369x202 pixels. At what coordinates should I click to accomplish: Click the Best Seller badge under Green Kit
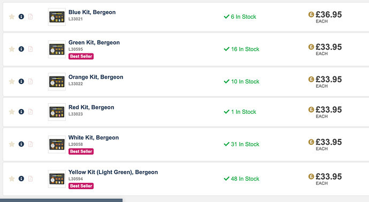pos(81,56)
